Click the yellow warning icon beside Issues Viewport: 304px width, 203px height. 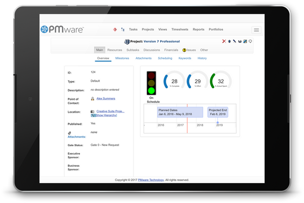(x=184, y=50)
